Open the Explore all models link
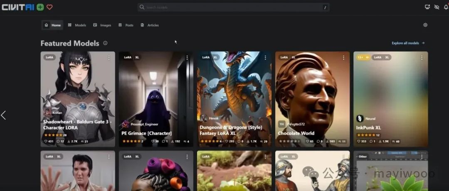 [x=408, y=43]
